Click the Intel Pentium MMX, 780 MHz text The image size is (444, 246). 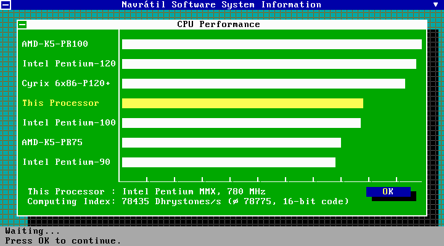click(194, 191)
